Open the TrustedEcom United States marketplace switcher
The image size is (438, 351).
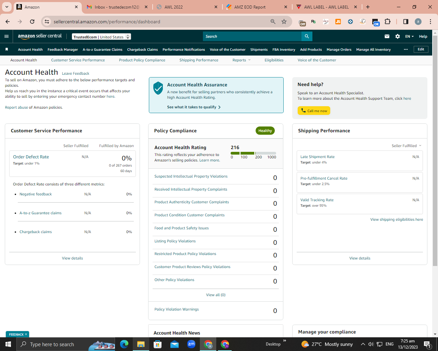pyautogui.click(x=102, y=37)
